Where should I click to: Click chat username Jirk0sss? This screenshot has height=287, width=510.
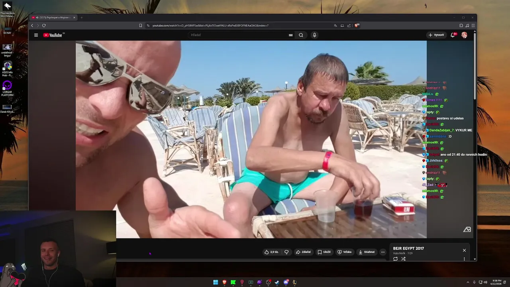coord(436,161)
